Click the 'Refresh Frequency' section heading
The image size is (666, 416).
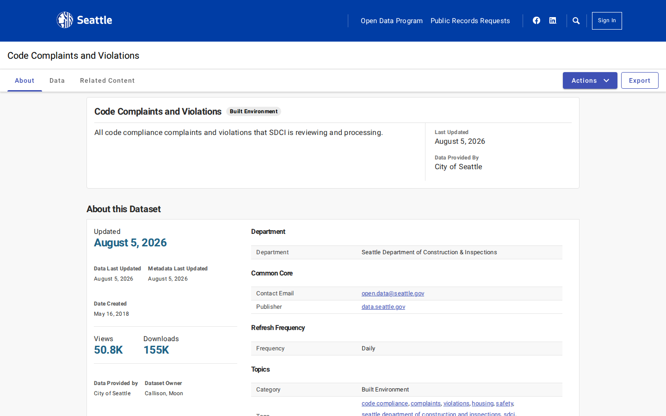tap(278, 328)
